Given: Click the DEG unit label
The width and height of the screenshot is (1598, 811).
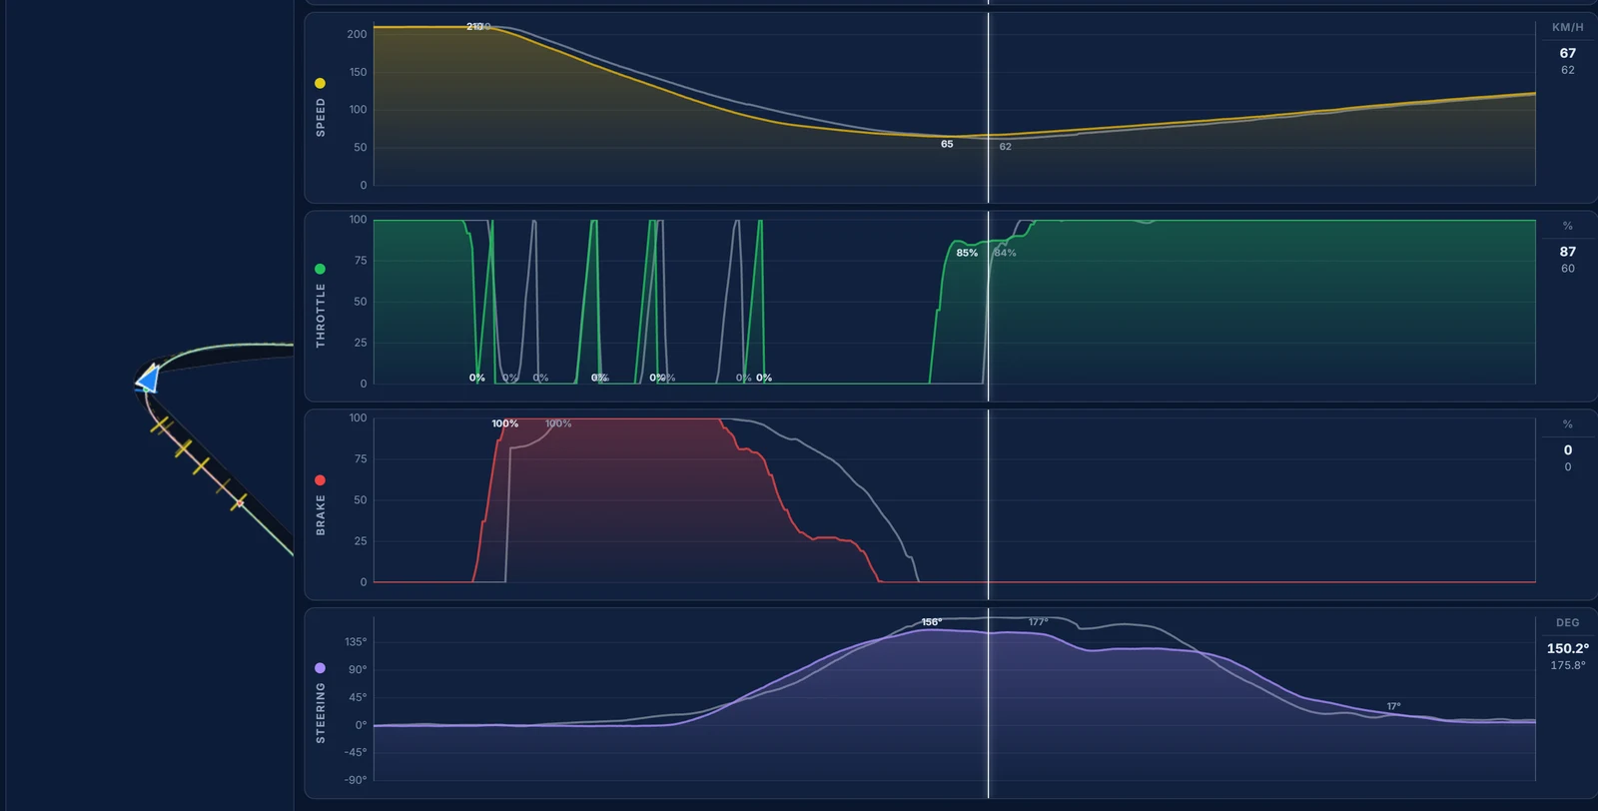Looking at the screenshot, I should pyautogui.click(x=1567, y=622).
